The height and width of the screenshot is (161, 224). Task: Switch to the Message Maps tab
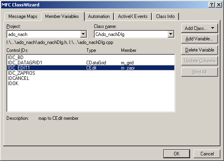tap(23, 16)
